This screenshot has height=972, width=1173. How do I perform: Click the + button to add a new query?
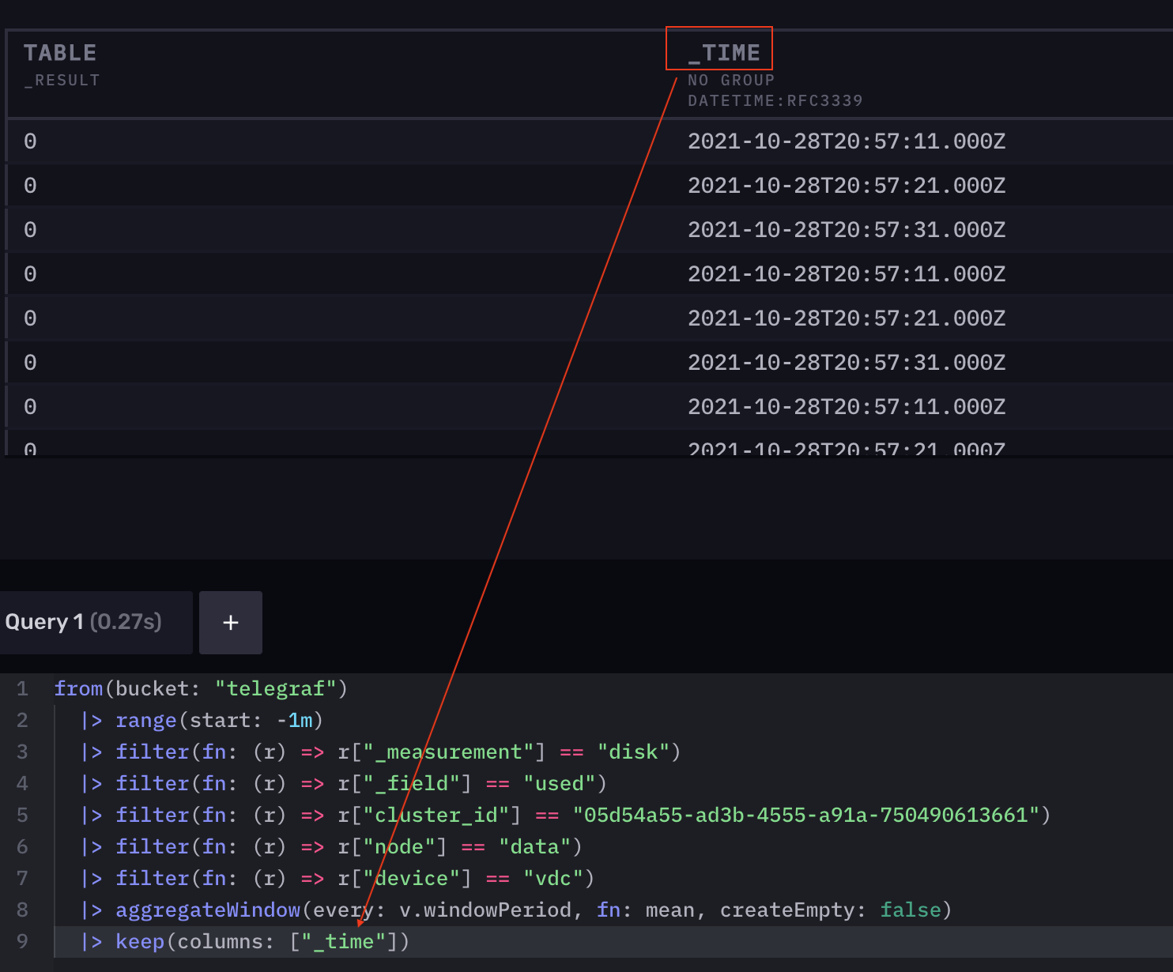[230, 622]
